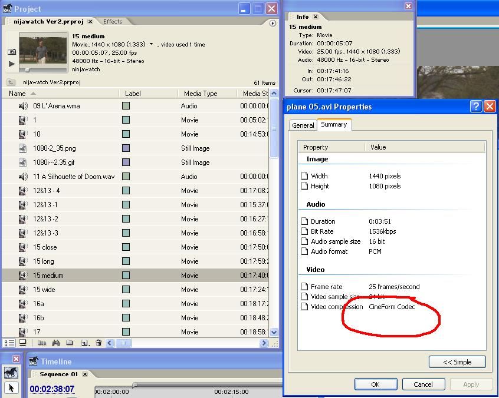Switch to the Effects tab

[x=113, y=22]
